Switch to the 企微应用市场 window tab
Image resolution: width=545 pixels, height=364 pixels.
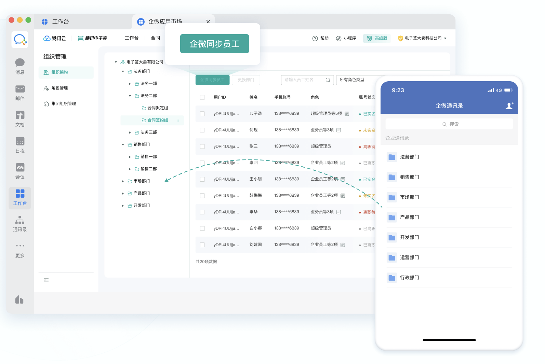[173, 22]
